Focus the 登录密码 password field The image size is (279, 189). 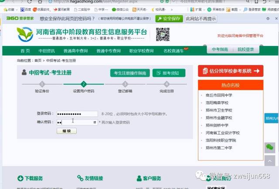(x=77, y=114)
